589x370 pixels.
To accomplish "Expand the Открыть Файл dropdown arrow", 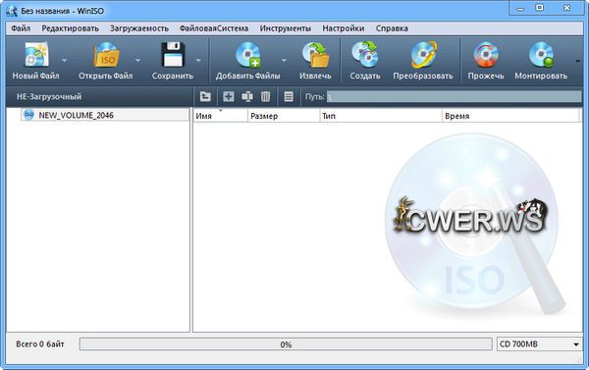I will [137, 60].
